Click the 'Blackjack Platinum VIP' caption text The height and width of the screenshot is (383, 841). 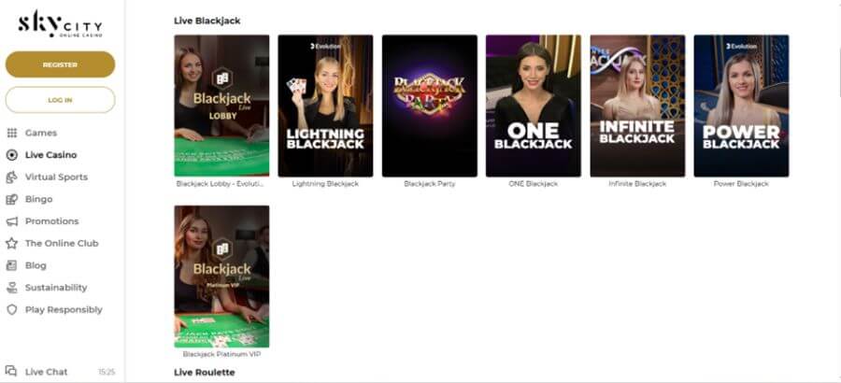click(221, 355)
